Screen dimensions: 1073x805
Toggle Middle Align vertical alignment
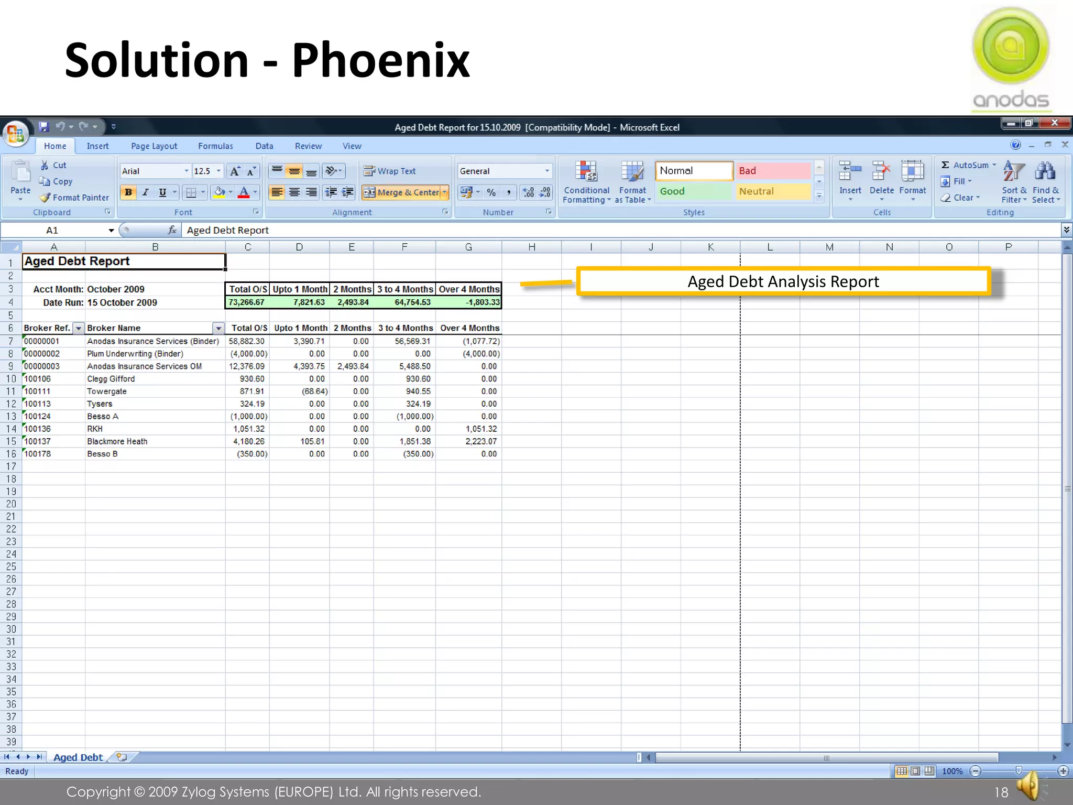pos(294,171)
